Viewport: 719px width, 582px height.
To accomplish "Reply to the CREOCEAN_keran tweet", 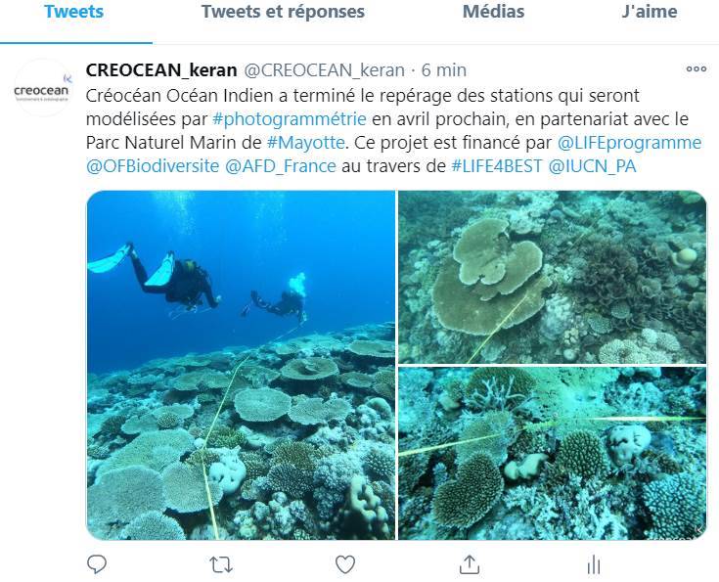I will (97, 564).
